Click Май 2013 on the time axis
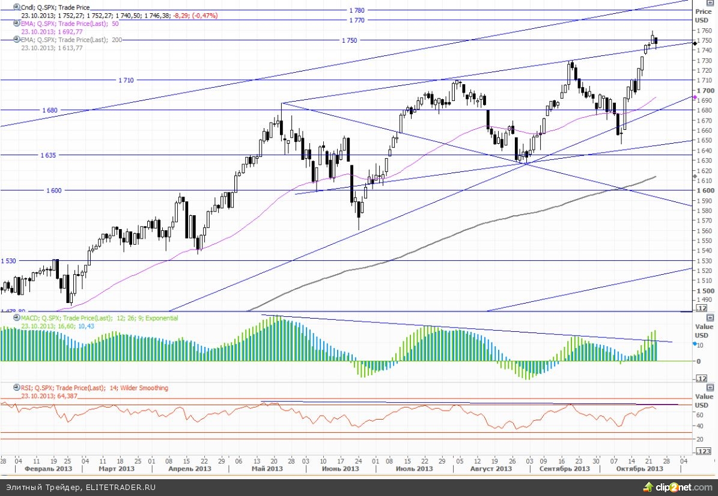The width and height of the screenshot is (718, 496). pyautogui.click(x=267, y=468)
